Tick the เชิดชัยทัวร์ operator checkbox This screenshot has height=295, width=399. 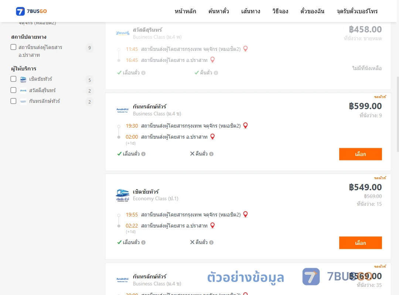14,79
